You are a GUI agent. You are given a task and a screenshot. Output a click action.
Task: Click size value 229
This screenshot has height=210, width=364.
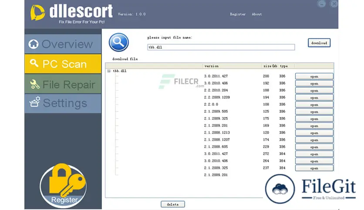(x=266, y=147)
